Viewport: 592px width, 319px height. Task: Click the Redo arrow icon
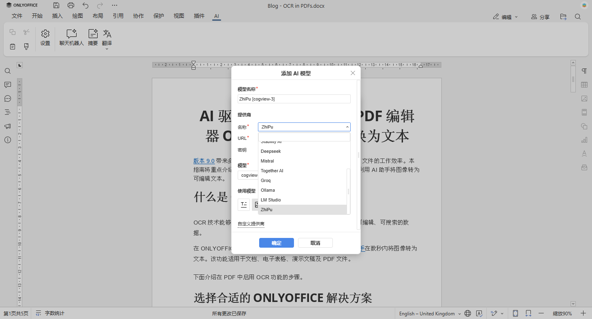[x=100, y=5]
